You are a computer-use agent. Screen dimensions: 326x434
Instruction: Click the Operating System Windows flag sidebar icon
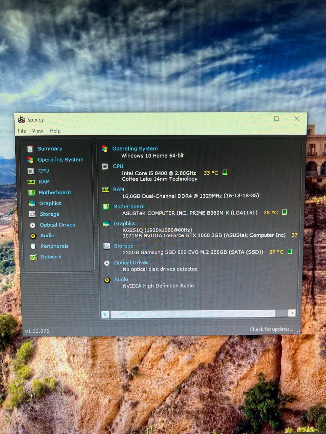click(30, 160)
